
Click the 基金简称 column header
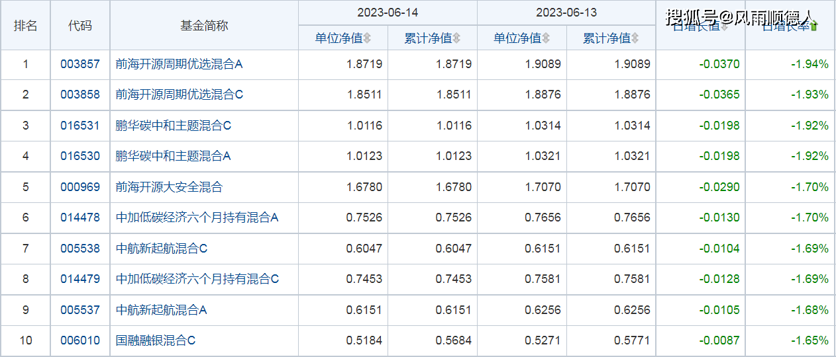pyautogui.click(x=204, y=25)
